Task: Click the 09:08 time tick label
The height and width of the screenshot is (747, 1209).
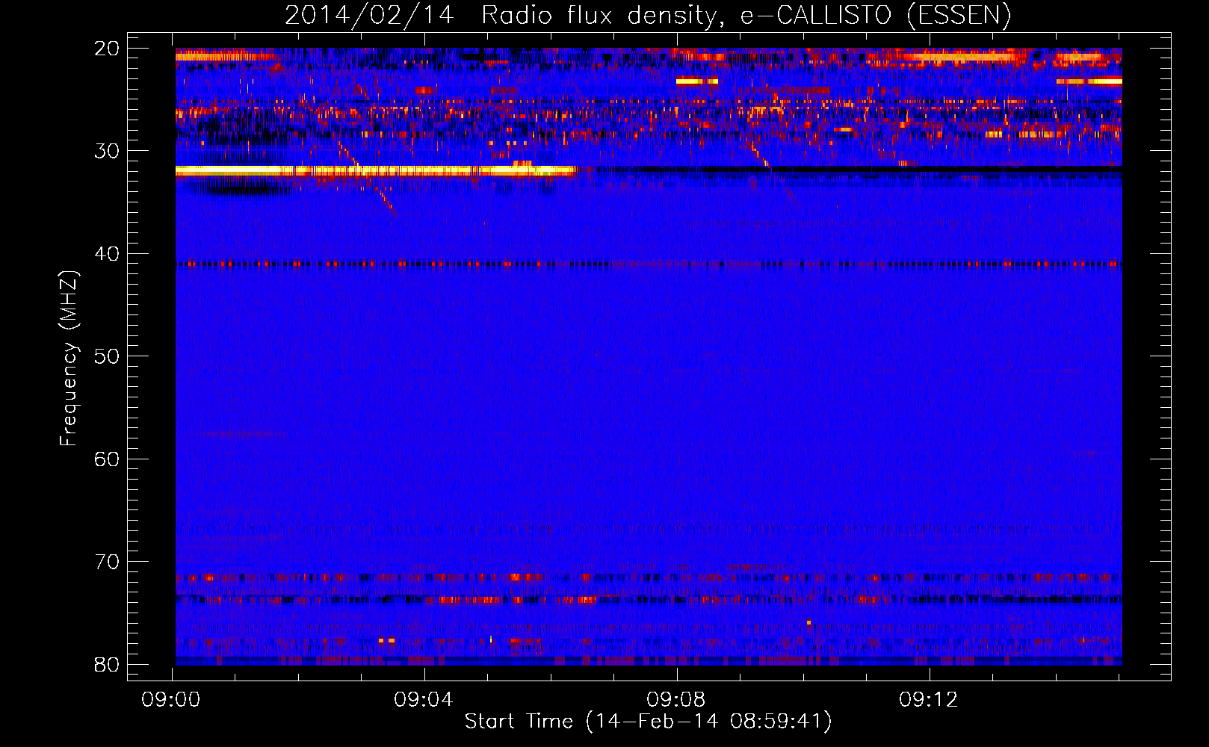Action: (677, 699)
